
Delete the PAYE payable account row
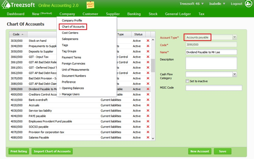tap(148, 116)
